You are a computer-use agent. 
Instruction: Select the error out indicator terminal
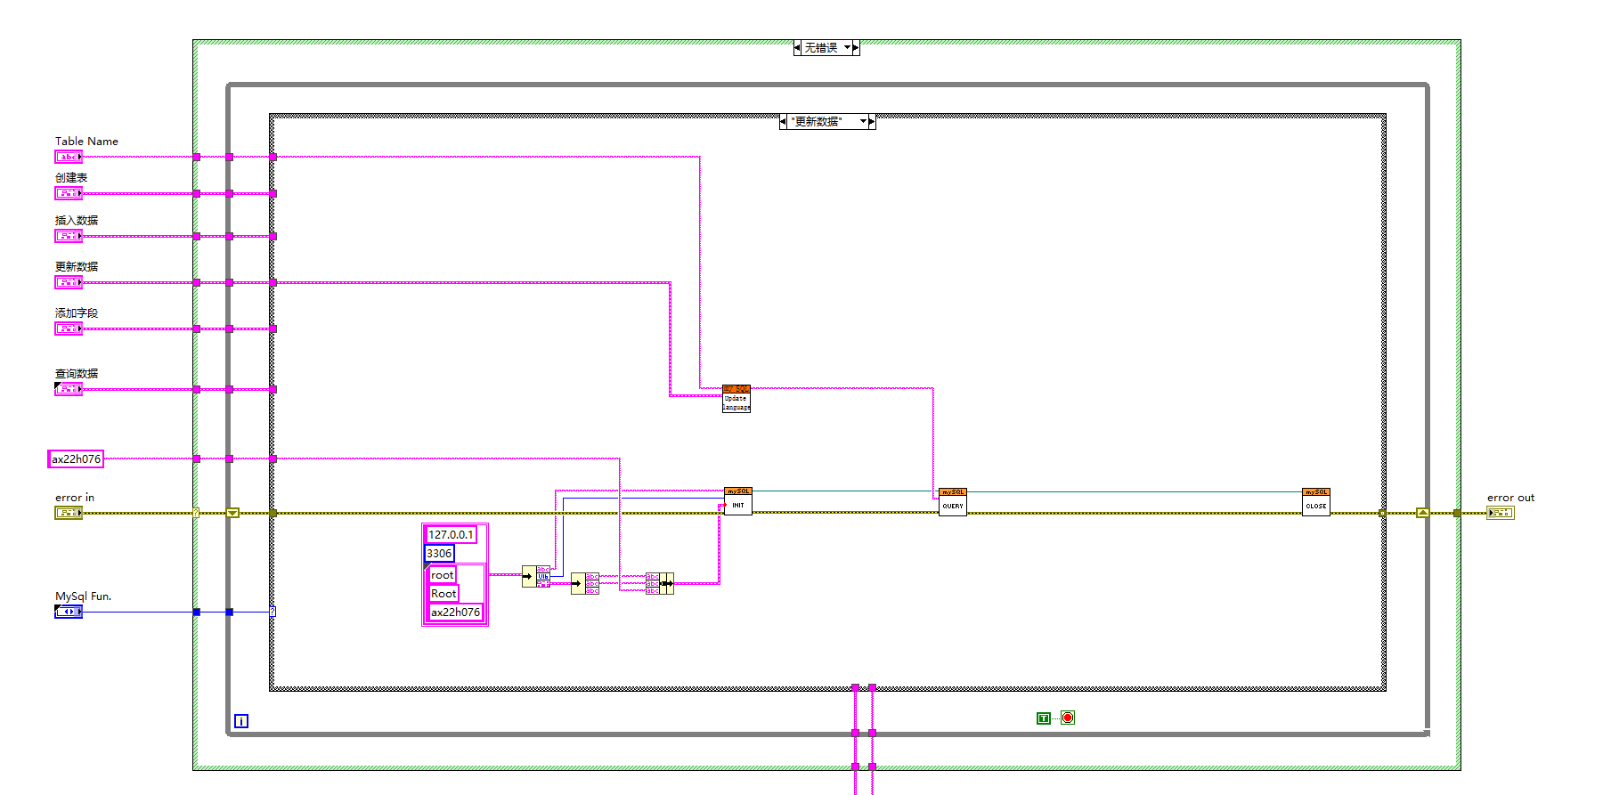coord(1501,513)
